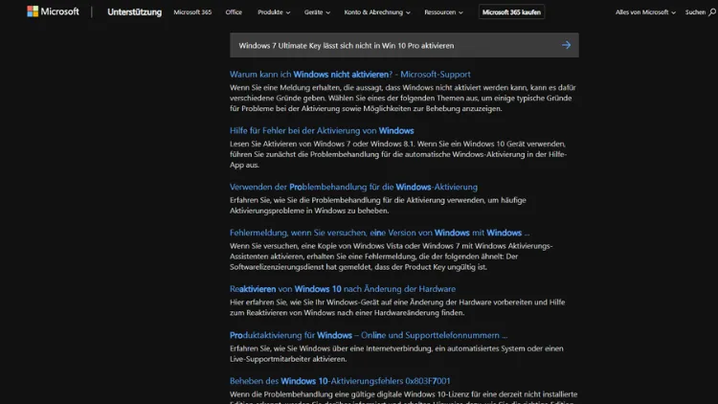Expand the Produkte dropdown
This screenshot has width=718, height=404.
click(x=274, y=12)
